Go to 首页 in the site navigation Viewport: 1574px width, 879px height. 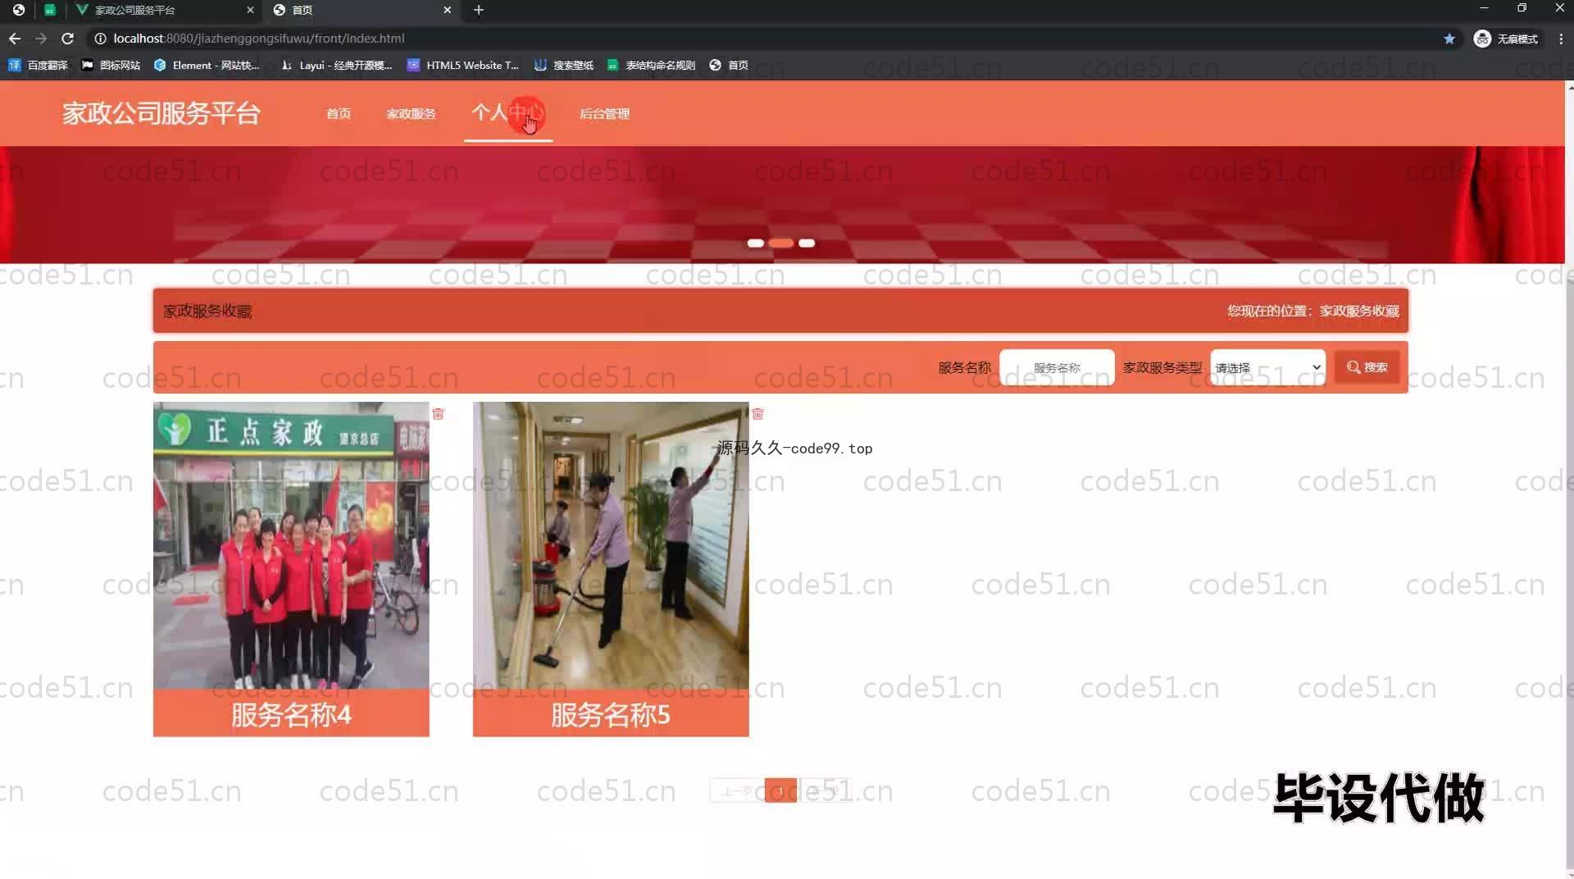click(339, 113)
